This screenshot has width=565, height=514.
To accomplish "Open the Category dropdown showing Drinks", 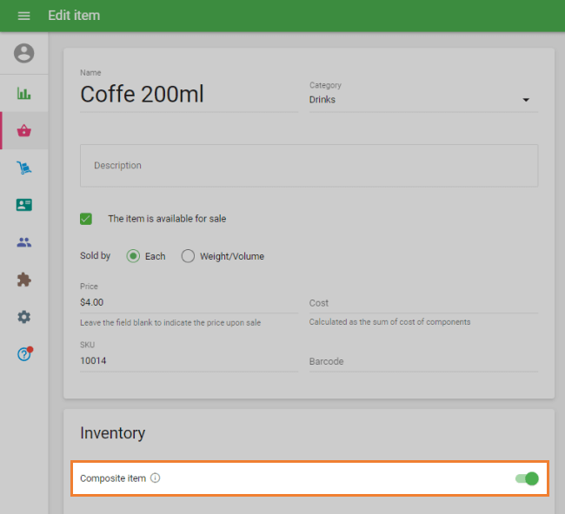I will point(423,100).
